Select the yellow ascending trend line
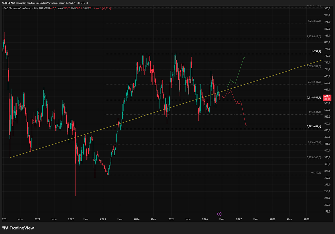Screen dimensions: 335x234 pyautogui.click(x=166, y=109)
